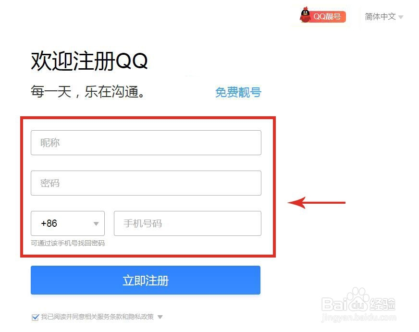
Task: Click the Baidu paw watermark logo
Action: (358, 300)
